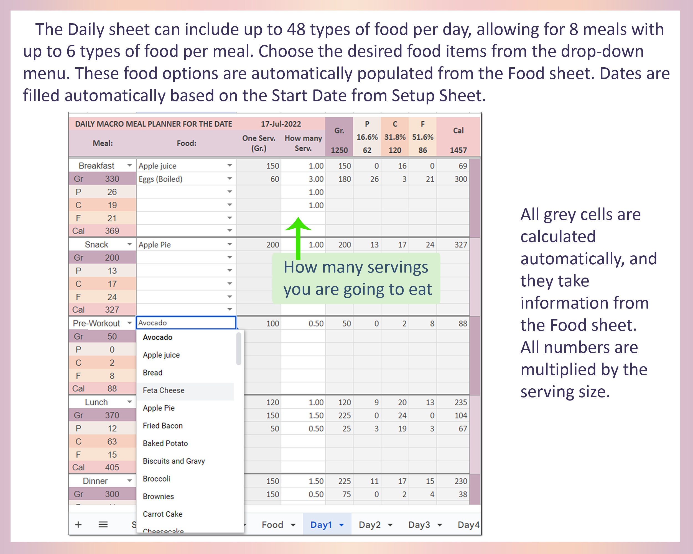
Task: Open the Breakfast meal dropdown arrow
Action: (129, 165)
